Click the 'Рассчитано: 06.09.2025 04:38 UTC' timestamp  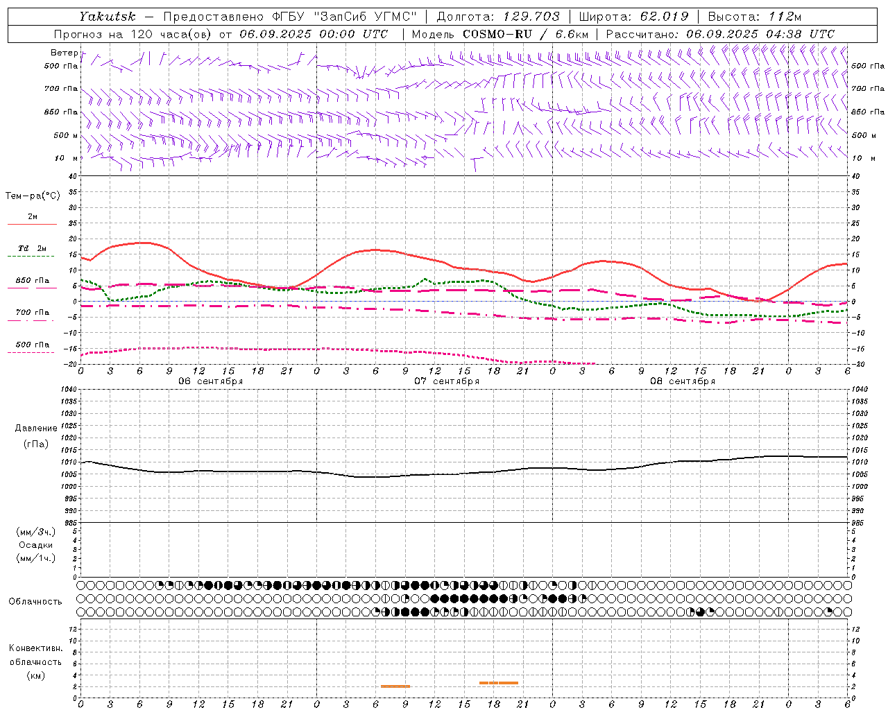[720, 34]
